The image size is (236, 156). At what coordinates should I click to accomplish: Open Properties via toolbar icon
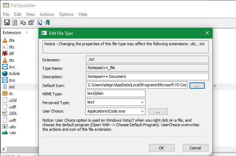31,22
